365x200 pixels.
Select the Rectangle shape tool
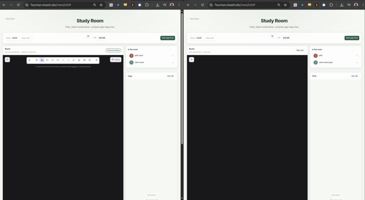47,60
